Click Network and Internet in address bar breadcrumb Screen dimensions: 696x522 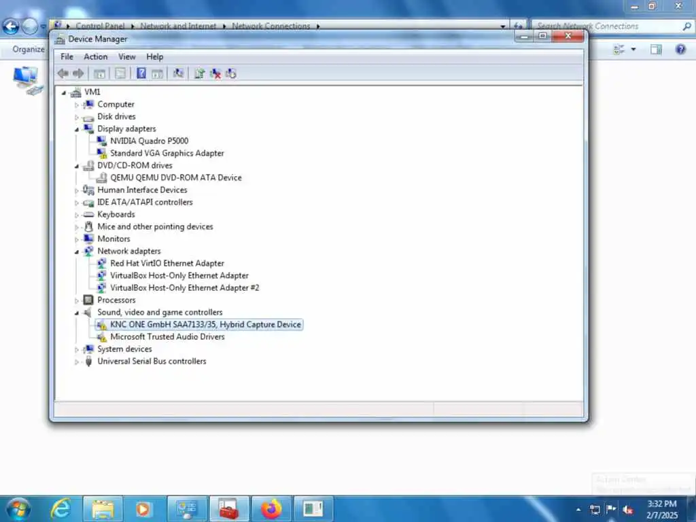[178, 27]
